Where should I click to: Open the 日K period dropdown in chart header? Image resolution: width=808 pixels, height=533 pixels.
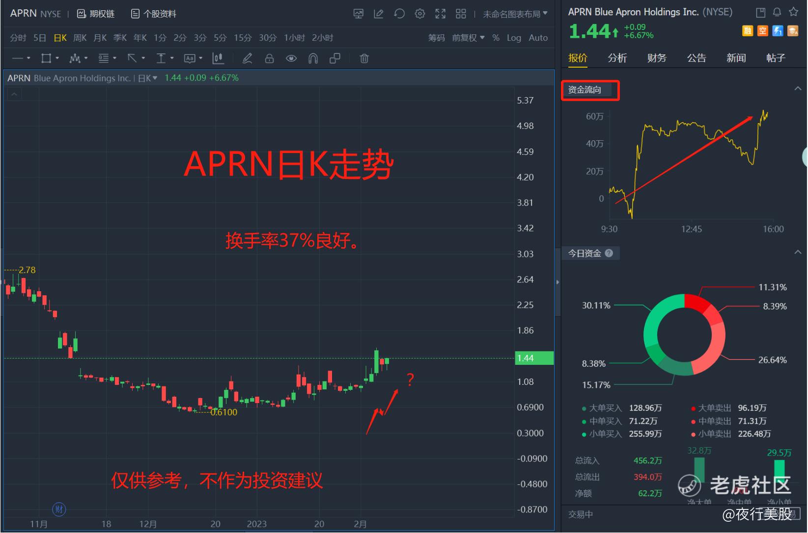[x=147, y=78]
